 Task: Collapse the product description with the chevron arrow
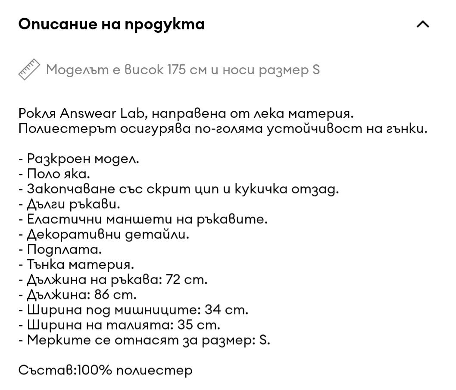click(423, 25)
